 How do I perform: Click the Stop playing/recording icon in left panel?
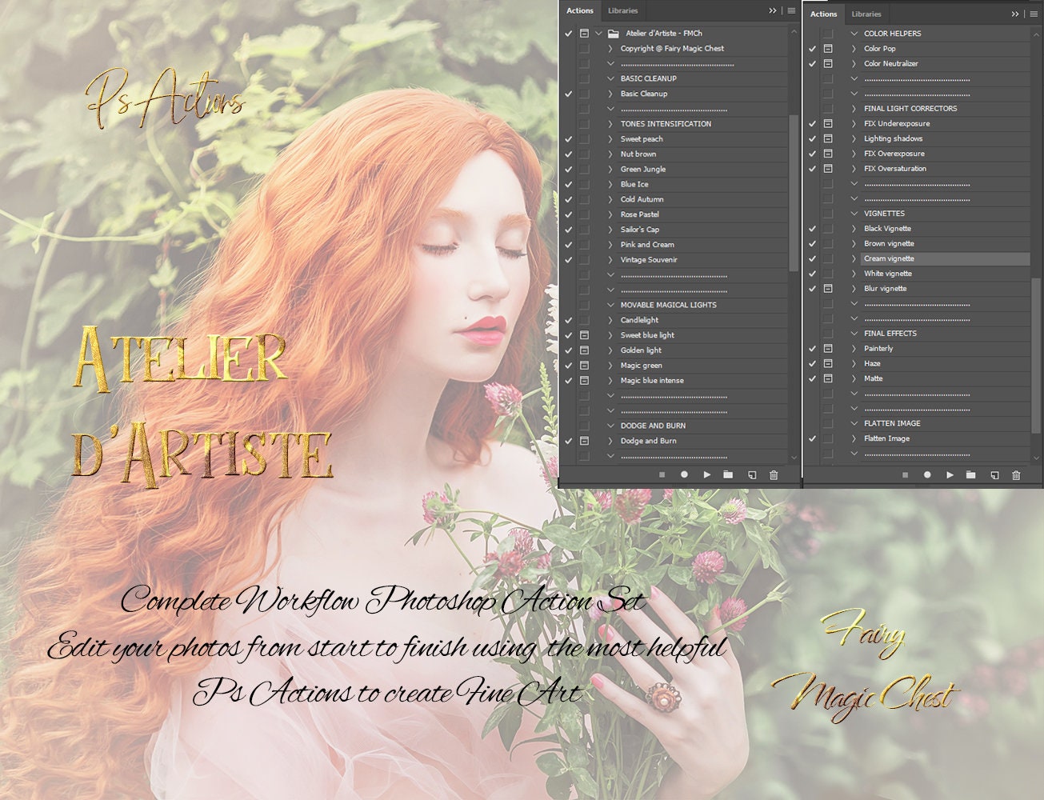tap(662, 474)
